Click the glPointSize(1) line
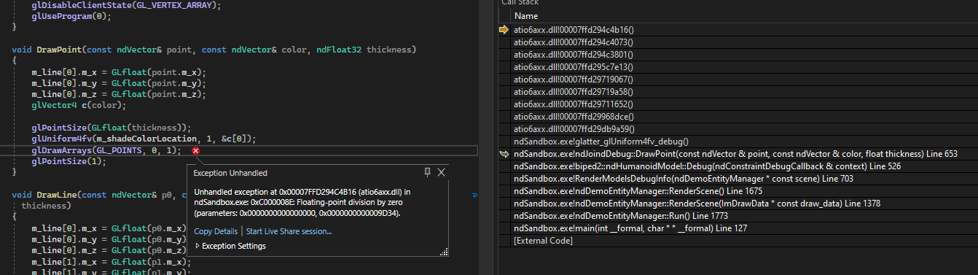Image resolution: width=978 pixels, height=275 pixels. point(69,161)
